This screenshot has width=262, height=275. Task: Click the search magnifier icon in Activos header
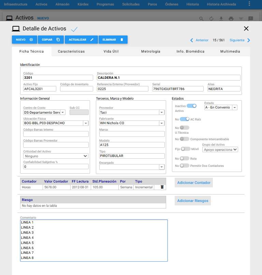point(201,18)
